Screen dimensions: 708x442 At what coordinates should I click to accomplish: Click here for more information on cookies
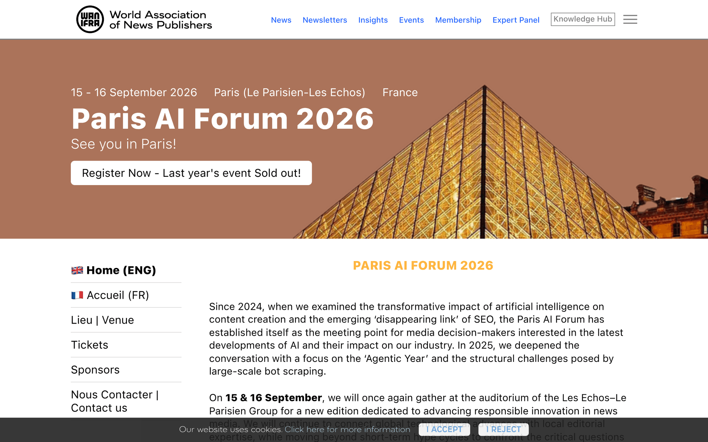pos(347,429)
